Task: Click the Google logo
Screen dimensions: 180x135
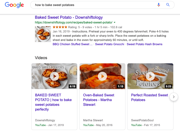Action: point(14,5)
